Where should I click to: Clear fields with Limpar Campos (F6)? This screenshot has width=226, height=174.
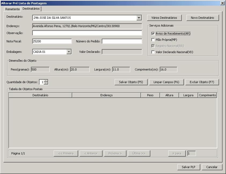tap(166, 82)
